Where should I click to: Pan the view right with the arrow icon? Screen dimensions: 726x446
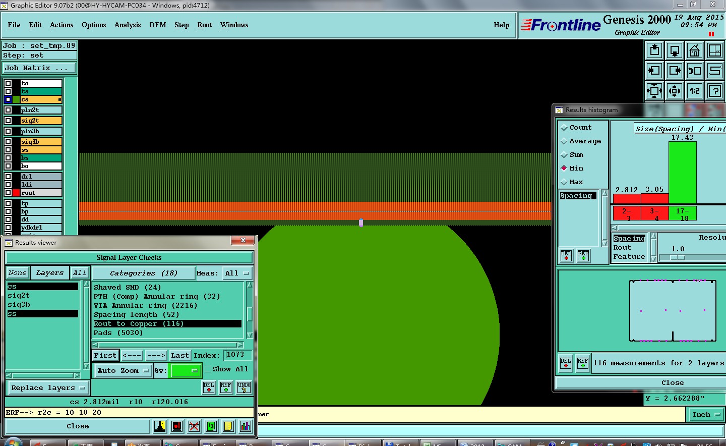point(675,71)
